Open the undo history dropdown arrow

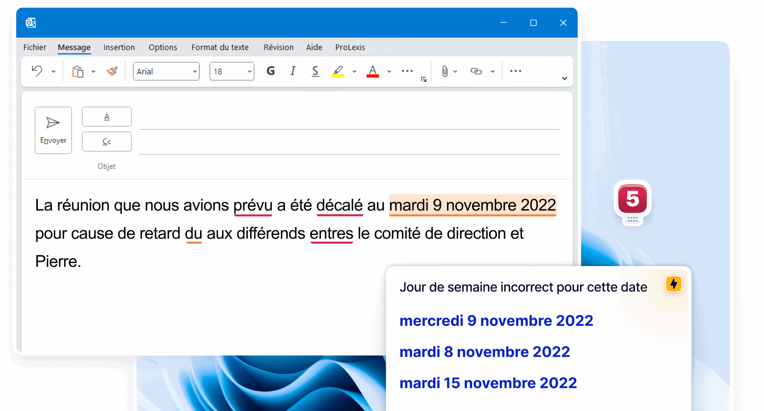(x=53, y=72)
